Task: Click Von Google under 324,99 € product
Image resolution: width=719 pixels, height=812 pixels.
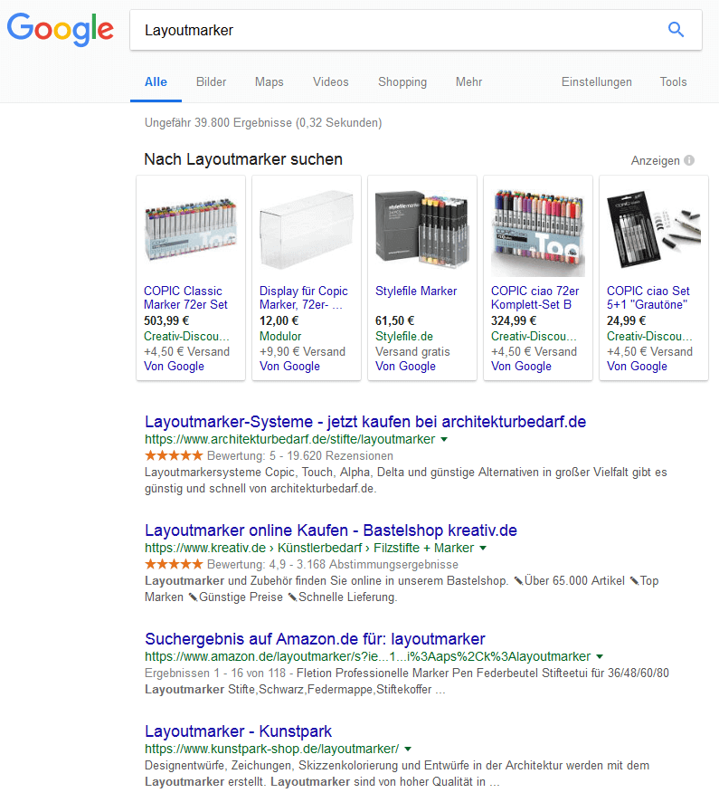Action: click(x=522, y=366)
